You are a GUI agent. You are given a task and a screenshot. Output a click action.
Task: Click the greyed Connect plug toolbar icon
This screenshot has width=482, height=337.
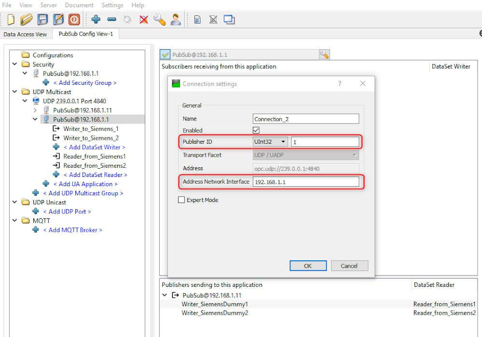(127, 20)
